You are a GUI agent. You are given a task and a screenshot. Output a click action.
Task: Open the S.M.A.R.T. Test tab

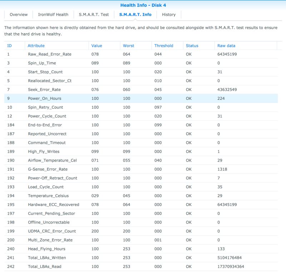[94, 15]
